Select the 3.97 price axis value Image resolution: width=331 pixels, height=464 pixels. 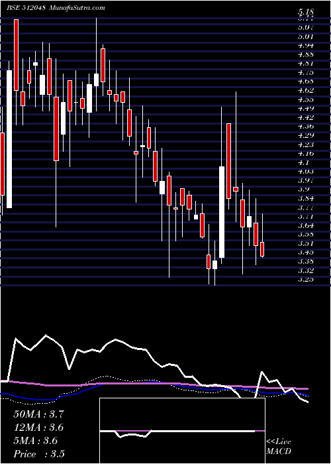(306, 180)
